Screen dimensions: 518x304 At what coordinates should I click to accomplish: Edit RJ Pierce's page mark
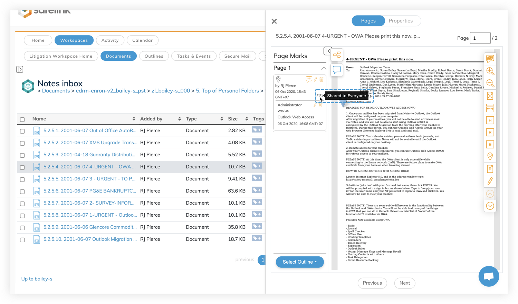315,79
